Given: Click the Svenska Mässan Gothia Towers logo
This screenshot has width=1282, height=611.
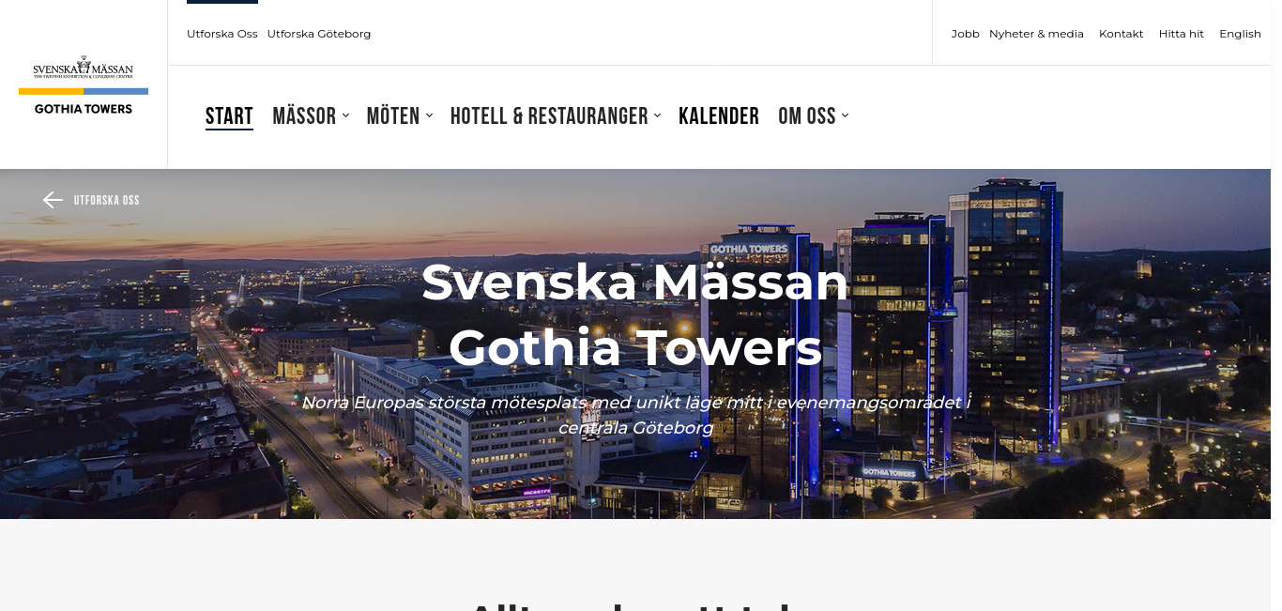Looking at the screenshot, I should [84, 85].
